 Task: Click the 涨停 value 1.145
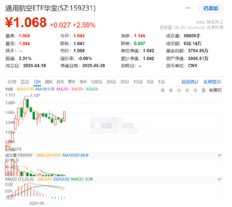point(140,36)
